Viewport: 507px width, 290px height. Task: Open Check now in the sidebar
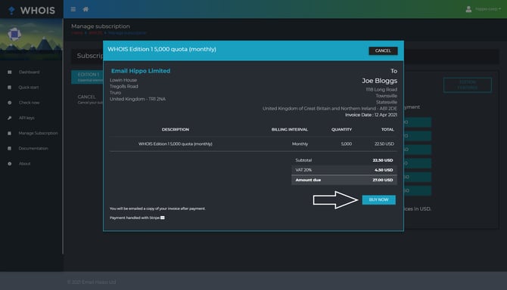tap(29, 103)
